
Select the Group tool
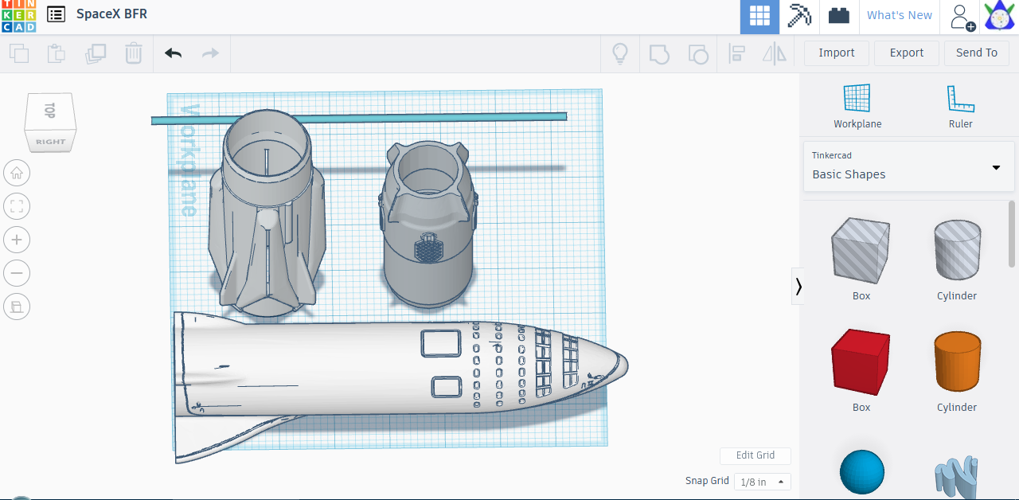[659, 53]
